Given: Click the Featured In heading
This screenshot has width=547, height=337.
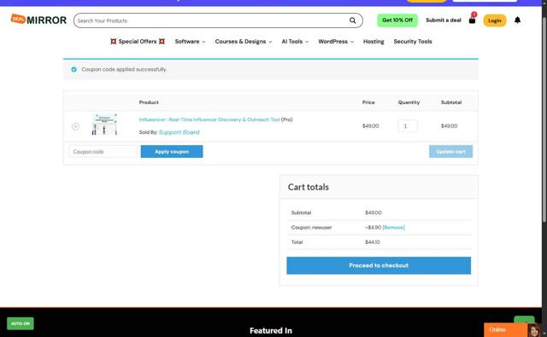Looking at the screenshot, I should [x=271, y=330].
